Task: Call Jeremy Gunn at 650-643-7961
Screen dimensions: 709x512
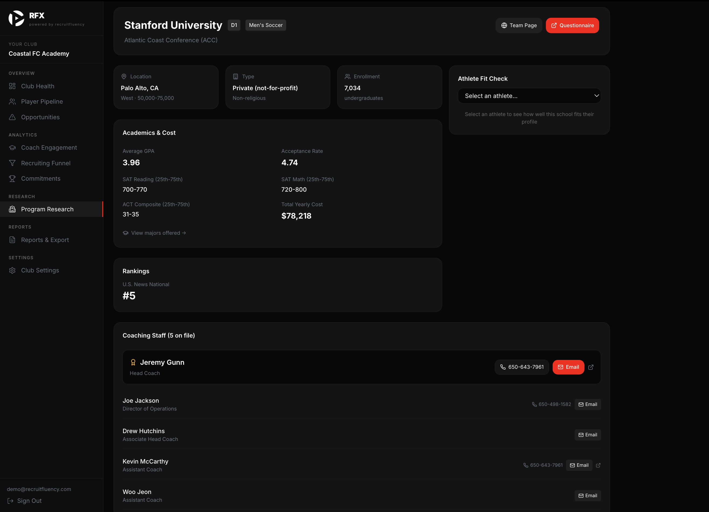Action: pos(521,367)
